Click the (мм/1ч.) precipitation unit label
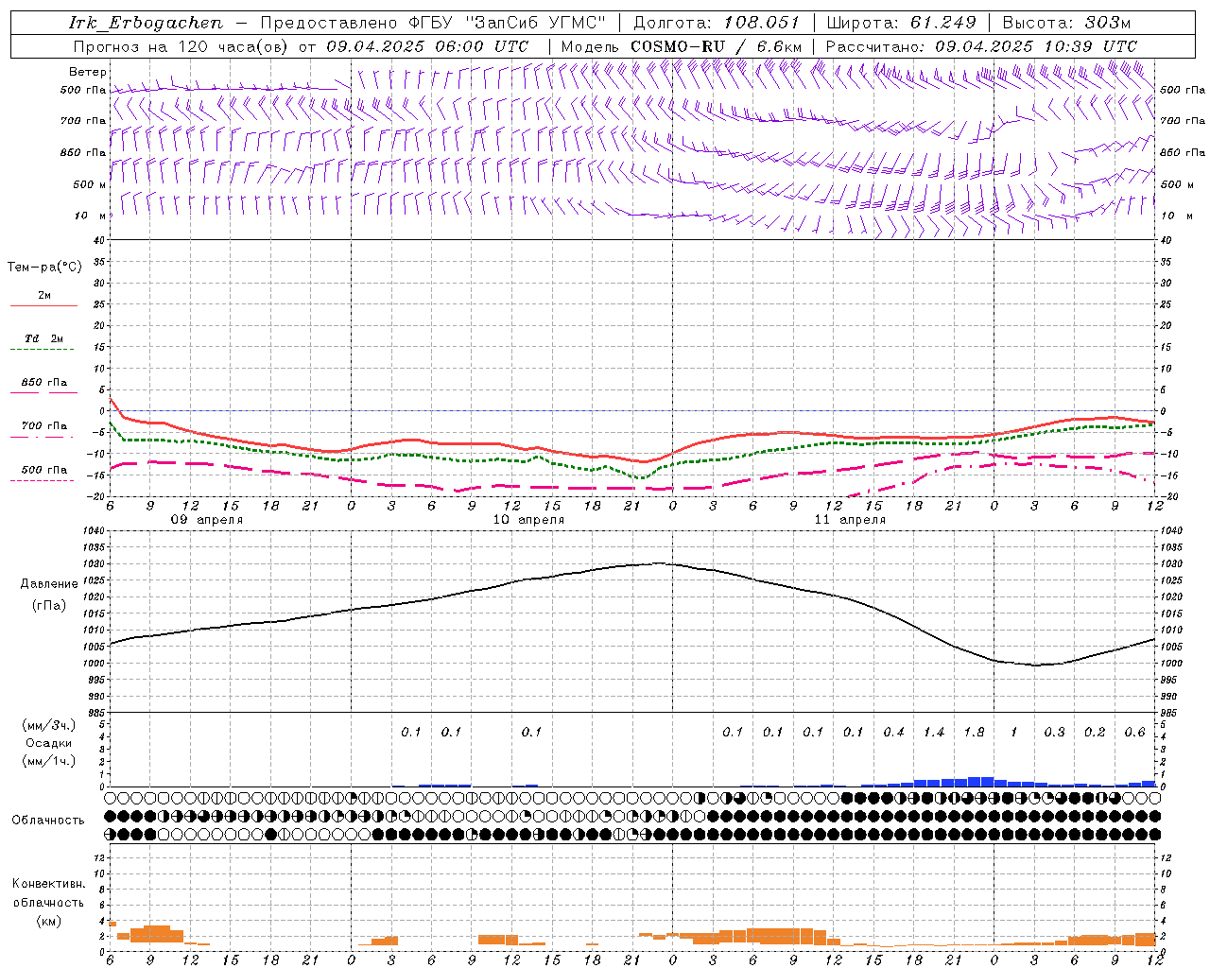Image resolution: width=1210 pixels, height=968 pixels. point(49,761)
